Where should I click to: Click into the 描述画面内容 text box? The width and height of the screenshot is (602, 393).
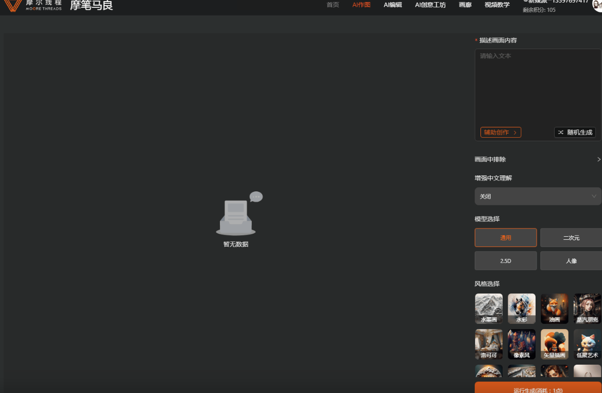[x=537, y=88]
